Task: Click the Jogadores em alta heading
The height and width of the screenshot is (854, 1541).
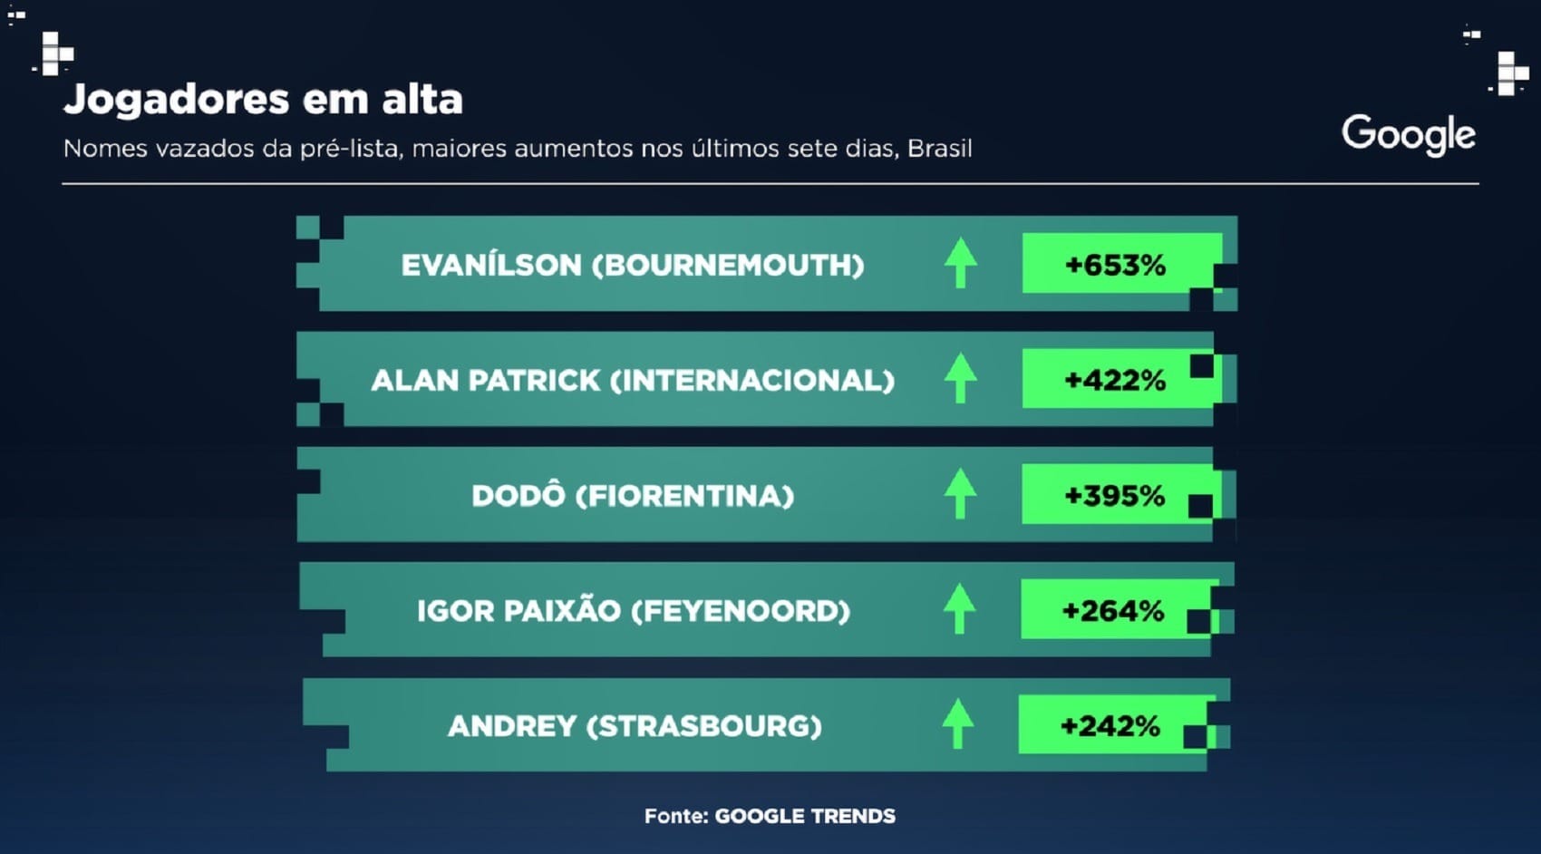Action: tap(263, 100)
